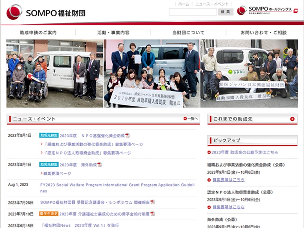304x228 pixels.
Task: Open FY2023 Social Welfare Program Guidelines link
Action: click(117, 188)
